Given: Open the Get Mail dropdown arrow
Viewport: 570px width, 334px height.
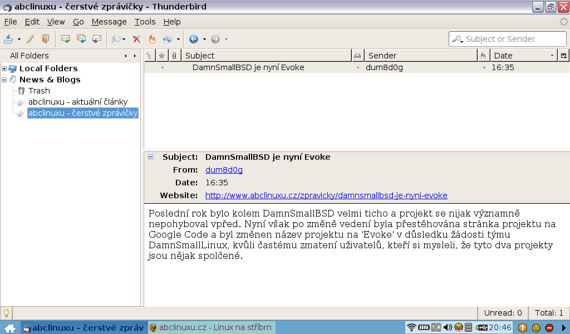Looking at the screenshot, I should [19, 40].
